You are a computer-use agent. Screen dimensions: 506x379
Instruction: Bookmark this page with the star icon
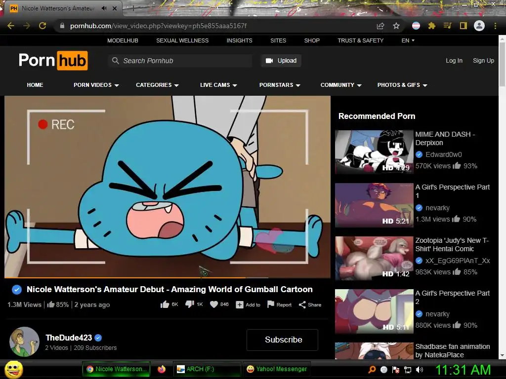pos(396,26)
